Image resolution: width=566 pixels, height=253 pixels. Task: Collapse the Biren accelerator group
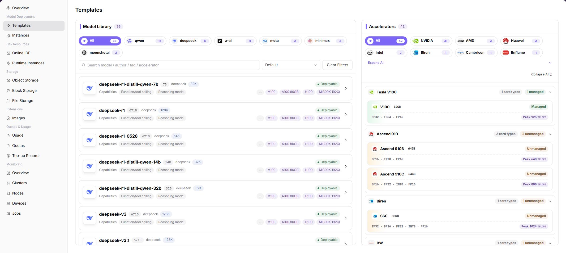point(550,201)
